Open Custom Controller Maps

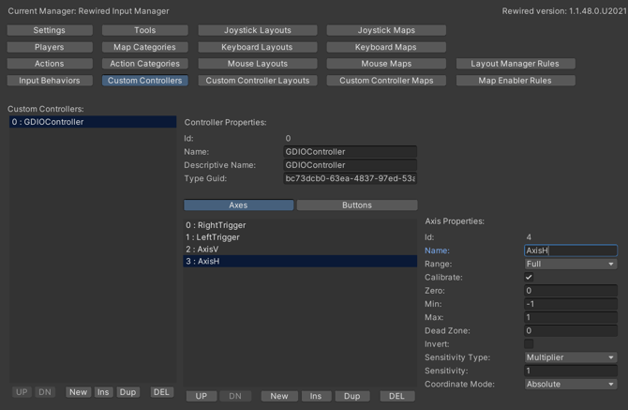click(386, 80)
